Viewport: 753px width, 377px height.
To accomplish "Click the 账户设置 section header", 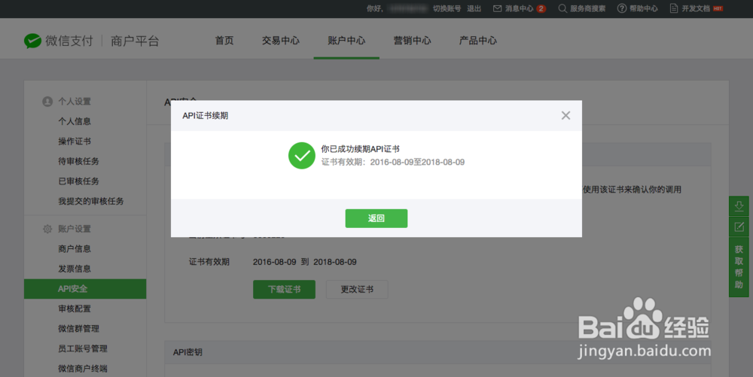I will (x=75, y=229).
